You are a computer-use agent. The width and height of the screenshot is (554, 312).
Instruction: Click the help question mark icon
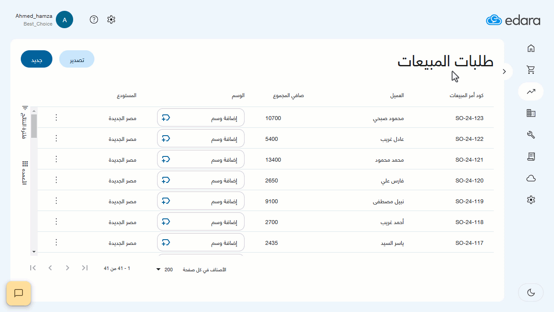(x=94, y=19)
